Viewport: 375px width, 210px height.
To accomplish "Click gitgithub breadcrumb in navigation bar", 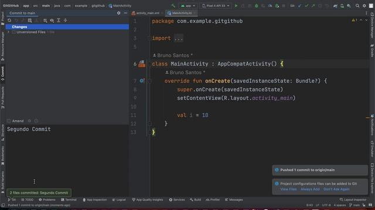I will (98, 6).
